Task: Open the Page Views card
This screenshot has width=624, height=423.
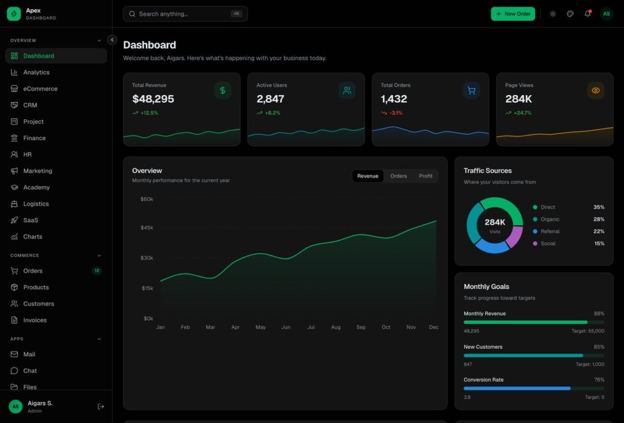Action: pyautogui.click(x=555, y=110)
